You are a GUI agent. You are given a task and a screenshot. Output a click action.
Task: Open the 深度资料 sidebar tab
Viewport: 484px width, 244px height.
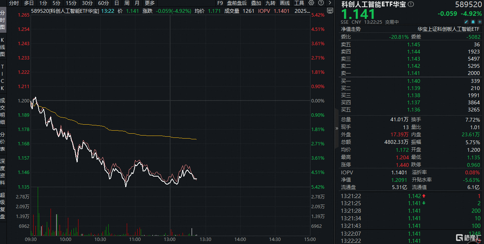pos(3,172)
